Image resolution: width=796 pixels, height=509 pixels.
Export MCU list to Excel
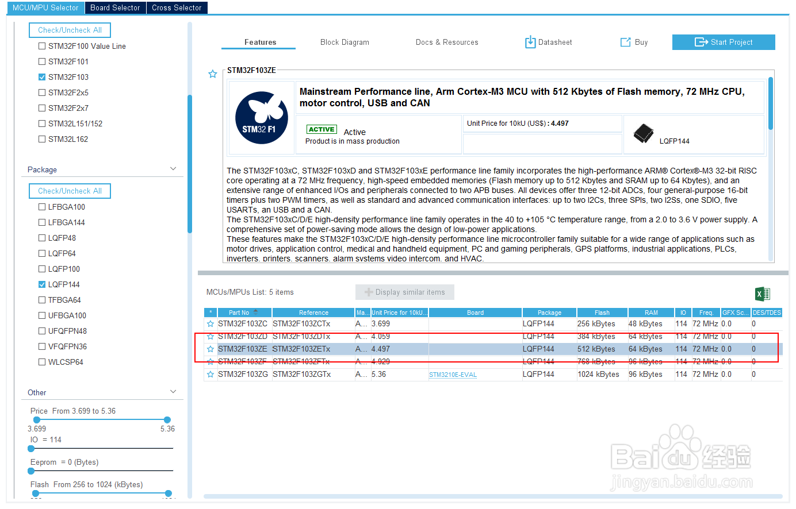point(763,294)
